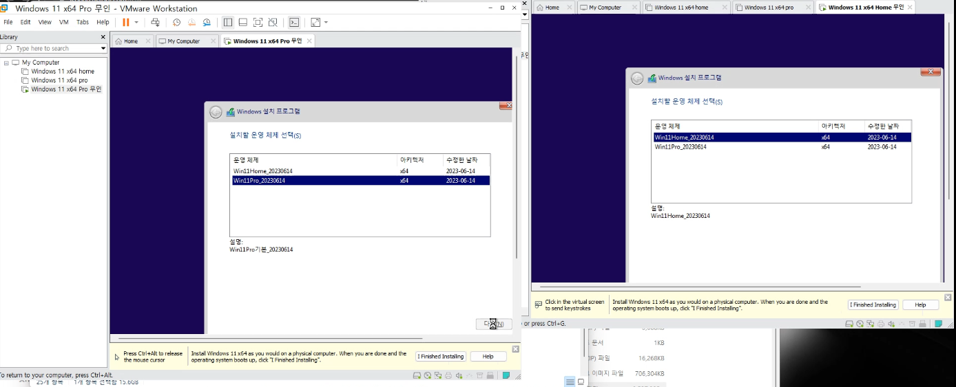
Task: Open the power options dropdown beside Pause
Action: 136,22
